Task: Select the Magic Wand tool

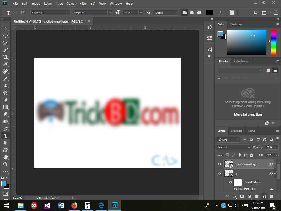Action: [x=5, y=50]
